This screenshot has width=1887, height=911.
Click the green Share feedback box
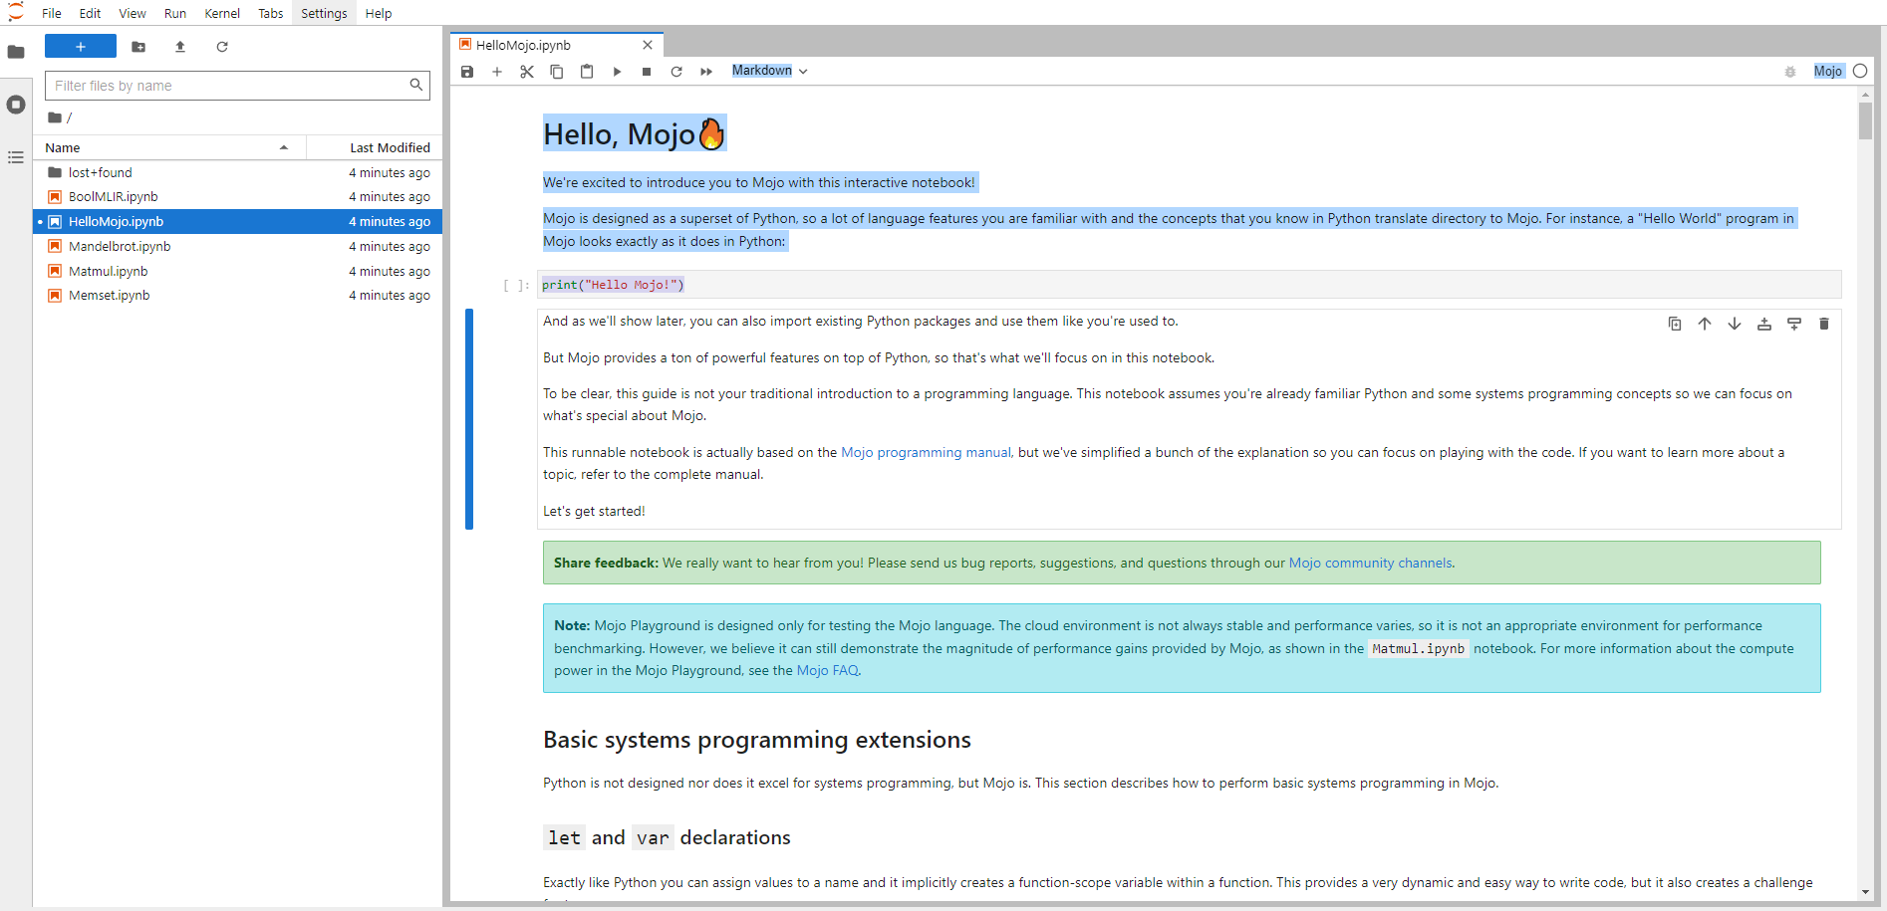pos(1182,563)
